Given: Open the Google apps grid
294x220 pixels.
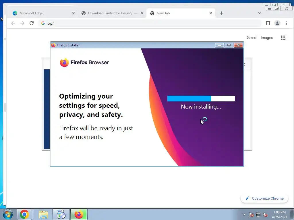Looking at the screenshot, I should tap(283, 38).
